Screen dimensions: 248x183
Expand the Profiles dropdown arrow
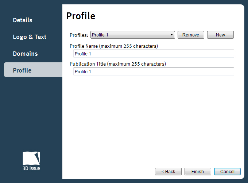pos(172,35)
